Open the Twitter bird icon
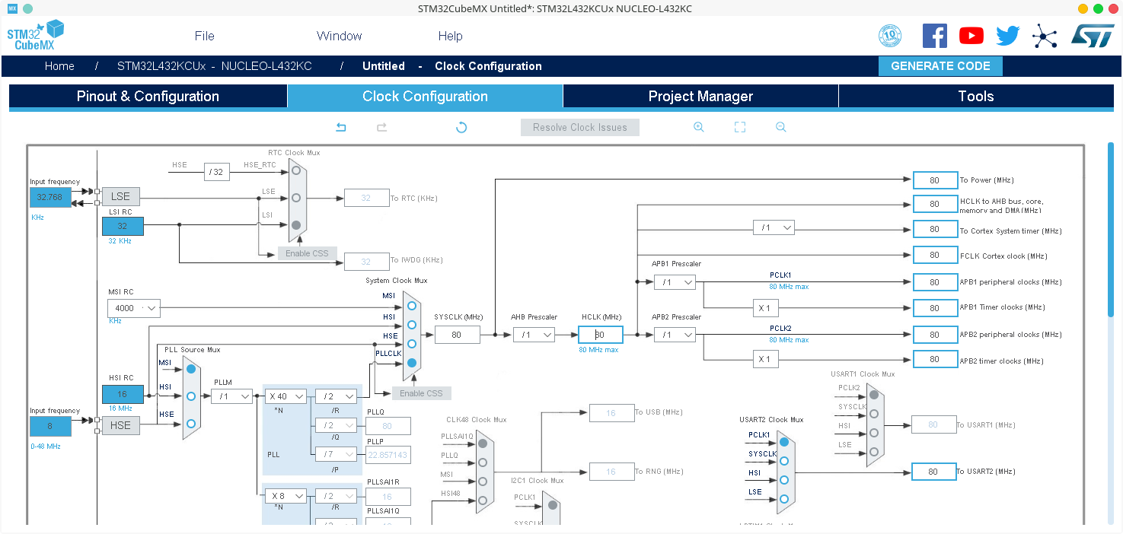 pyautogui.click(x=1007, y=36)
